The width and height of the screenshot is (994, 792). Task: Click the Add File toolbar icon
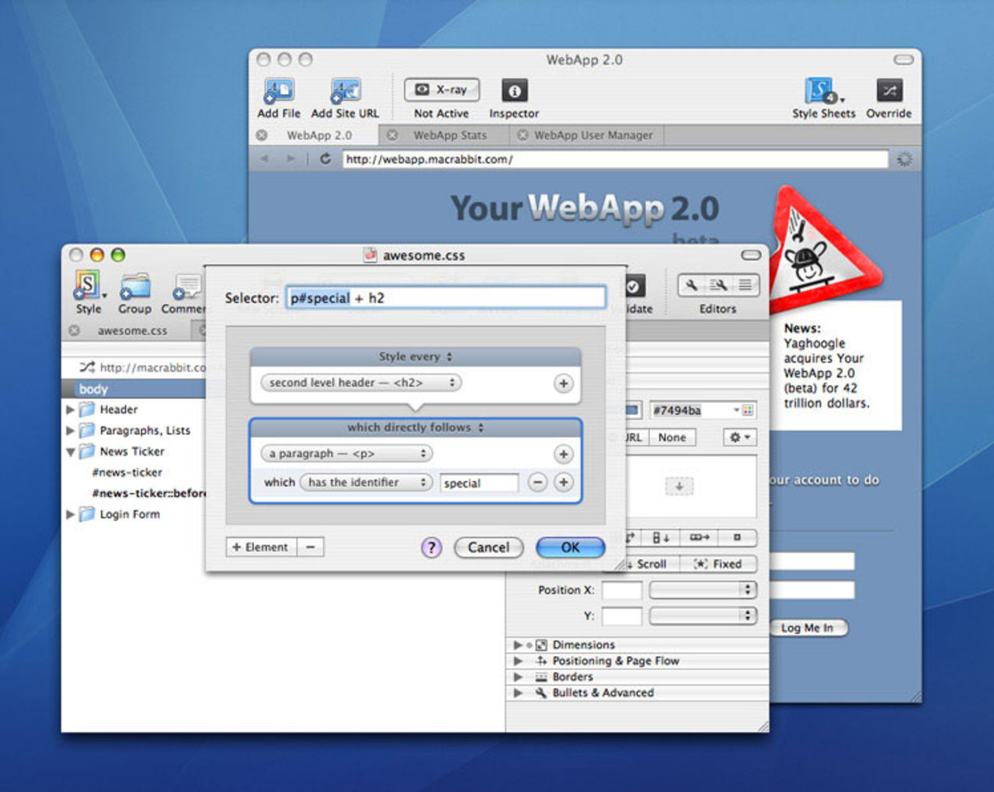coord(278,92)
